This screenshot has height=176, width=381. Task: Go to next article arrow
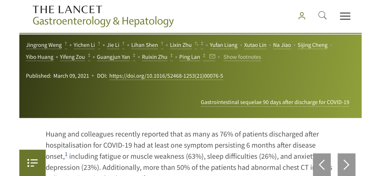(346, 165)
